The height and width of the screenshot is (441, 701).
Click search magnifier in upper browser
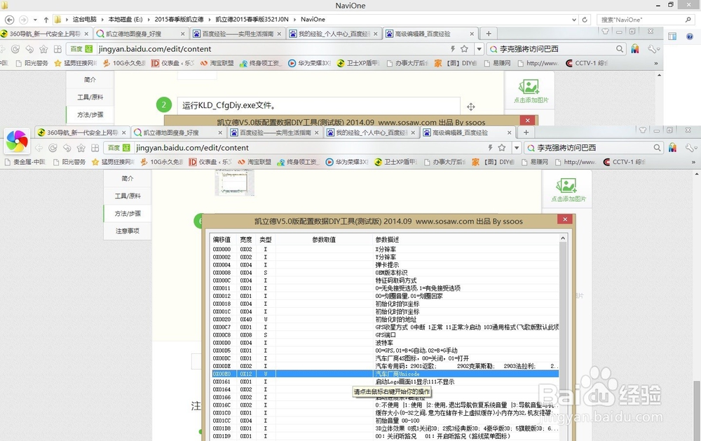[620, 49]
